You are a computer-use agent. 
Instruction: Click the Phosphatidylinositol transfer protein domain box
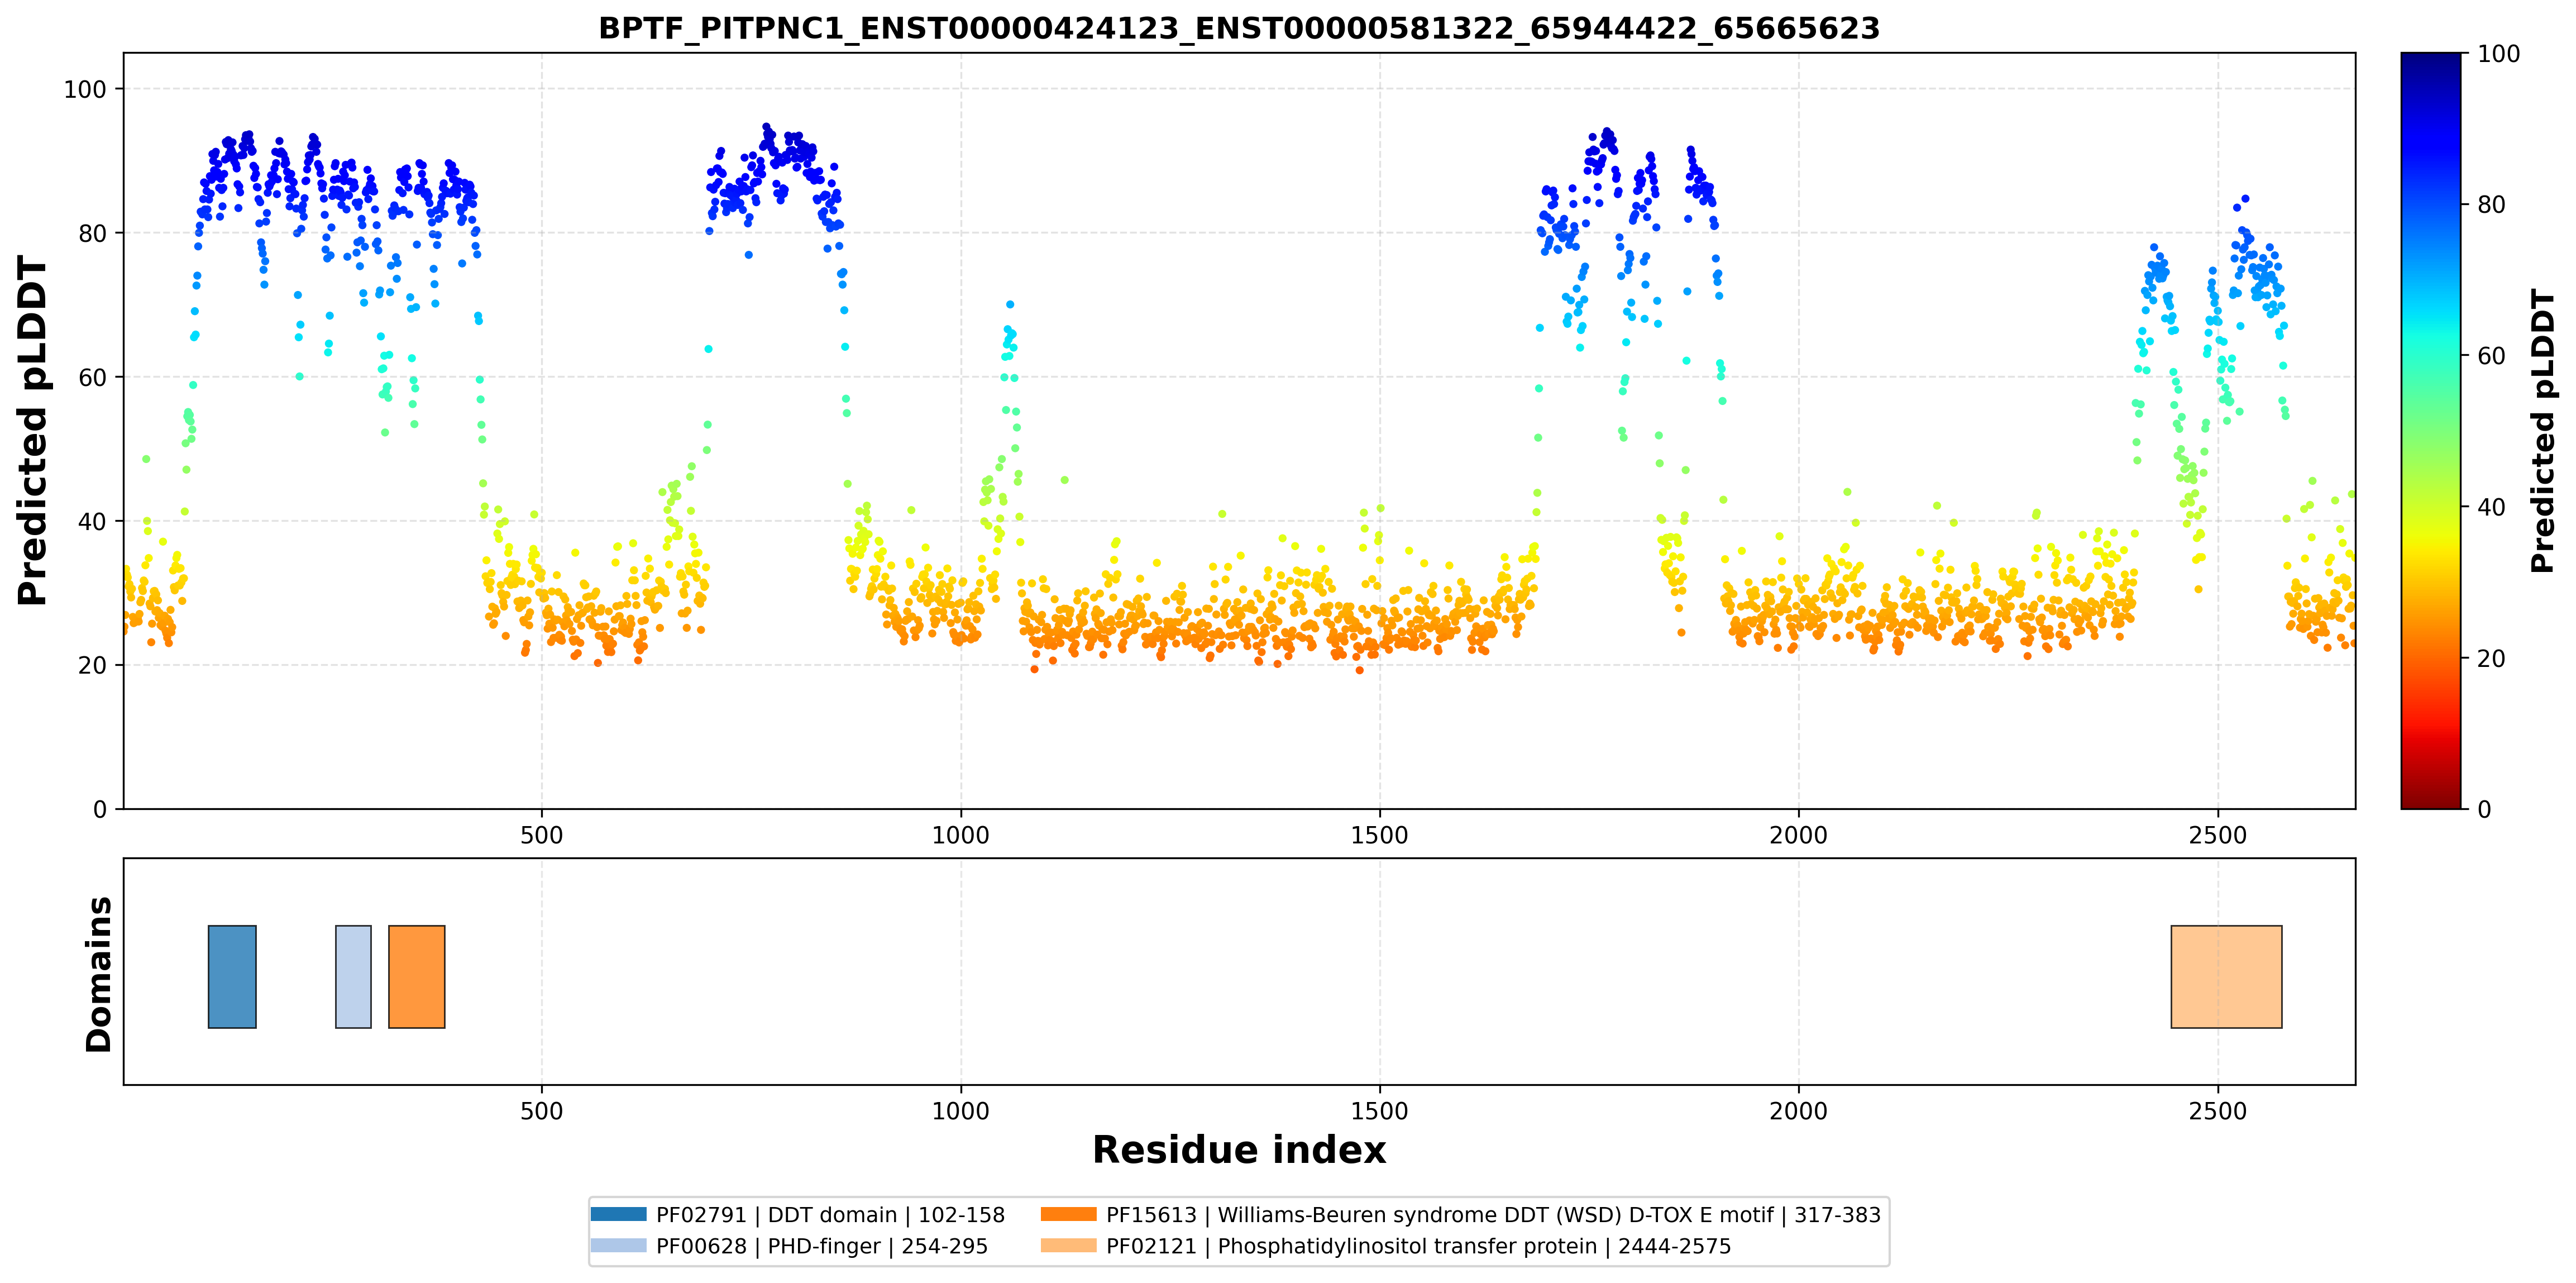[x=2226, y=976]
